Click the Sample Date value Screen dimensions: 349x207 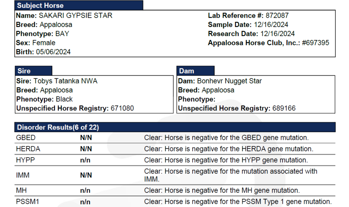point(271,25)
